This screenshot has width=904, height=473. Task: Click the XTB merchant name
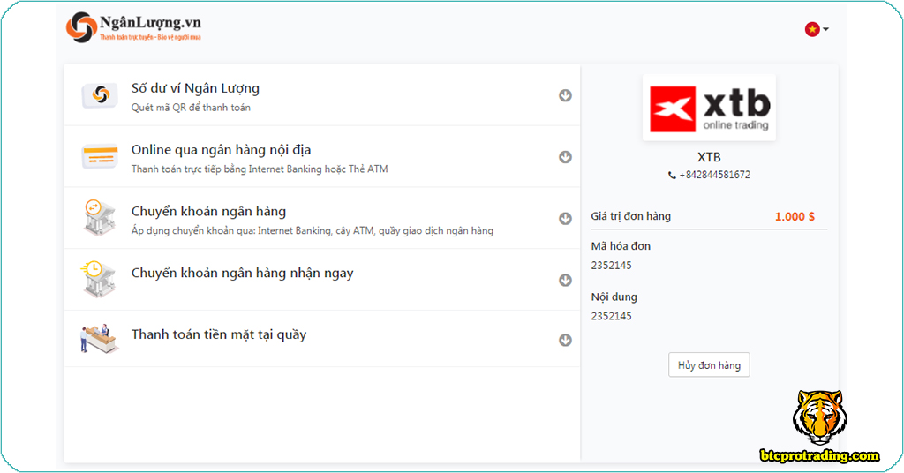(x=709, y=157)
